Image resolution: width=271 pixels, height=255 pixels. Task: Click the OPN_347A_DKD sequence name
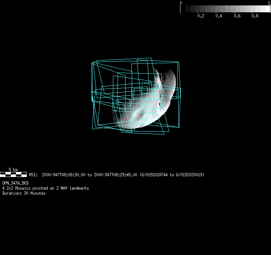[15, 183]
